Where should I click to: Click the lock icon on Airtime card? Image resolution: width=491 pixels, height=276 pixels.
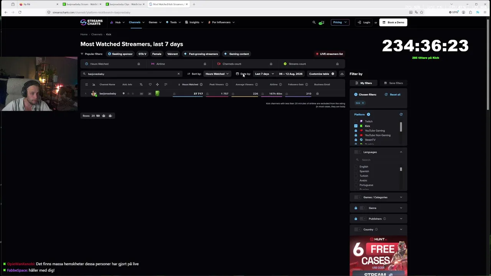tap(205, 64)
